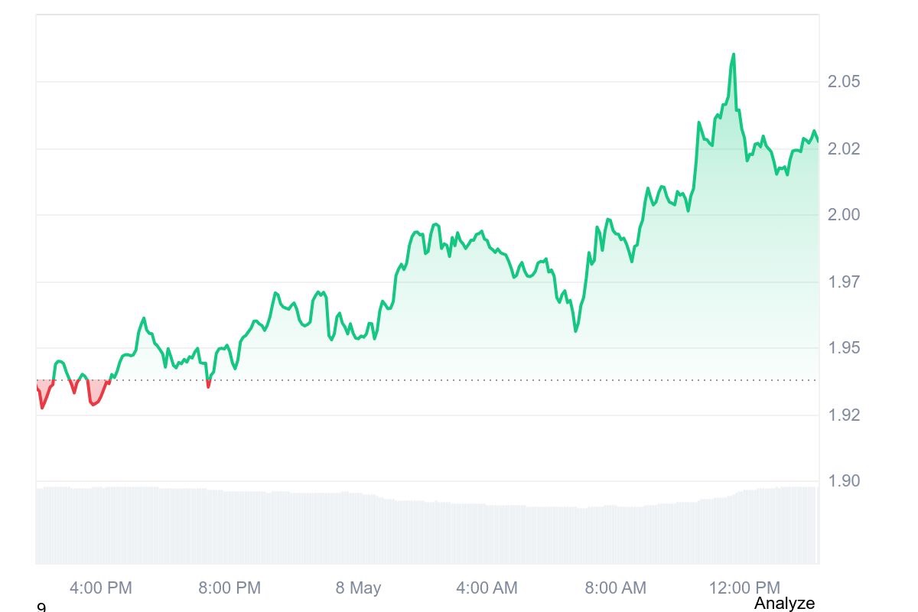Click the 1.97 price axis label
Image resolution: width=918 pixels, height=612 pixels.
point(844,282)
